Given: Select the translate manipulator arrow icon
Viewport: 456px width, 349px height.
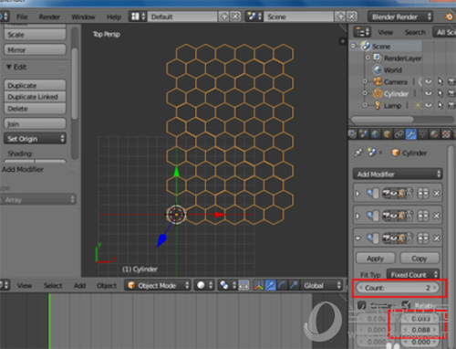Looking at the screenshot, I should (270, 285).
